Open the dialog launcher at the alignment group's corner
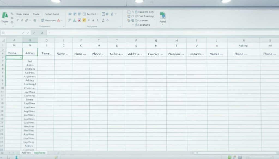 pos(120,26)
